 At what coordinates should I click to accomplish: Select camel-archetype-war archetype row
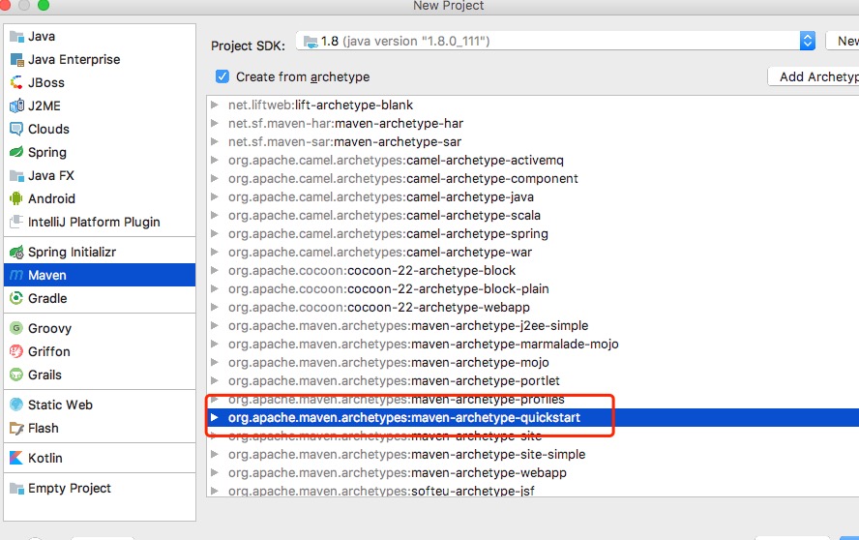[533, 253]
